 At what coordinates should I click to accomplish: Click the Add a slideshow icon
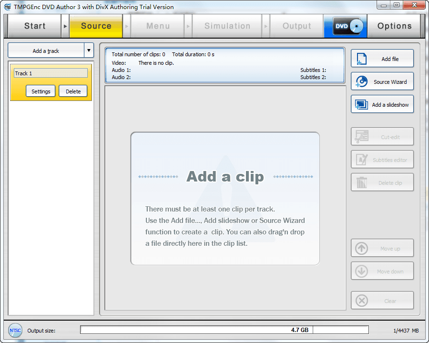click(x=361, y=104)
